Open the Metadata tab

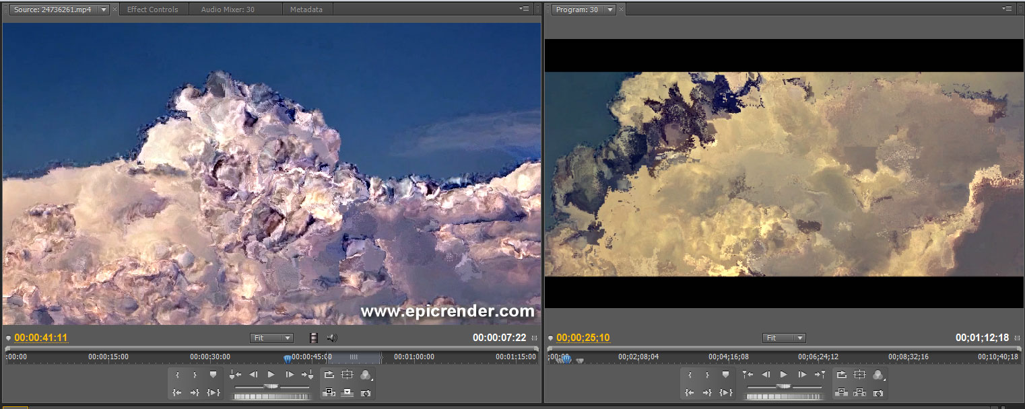306,9
